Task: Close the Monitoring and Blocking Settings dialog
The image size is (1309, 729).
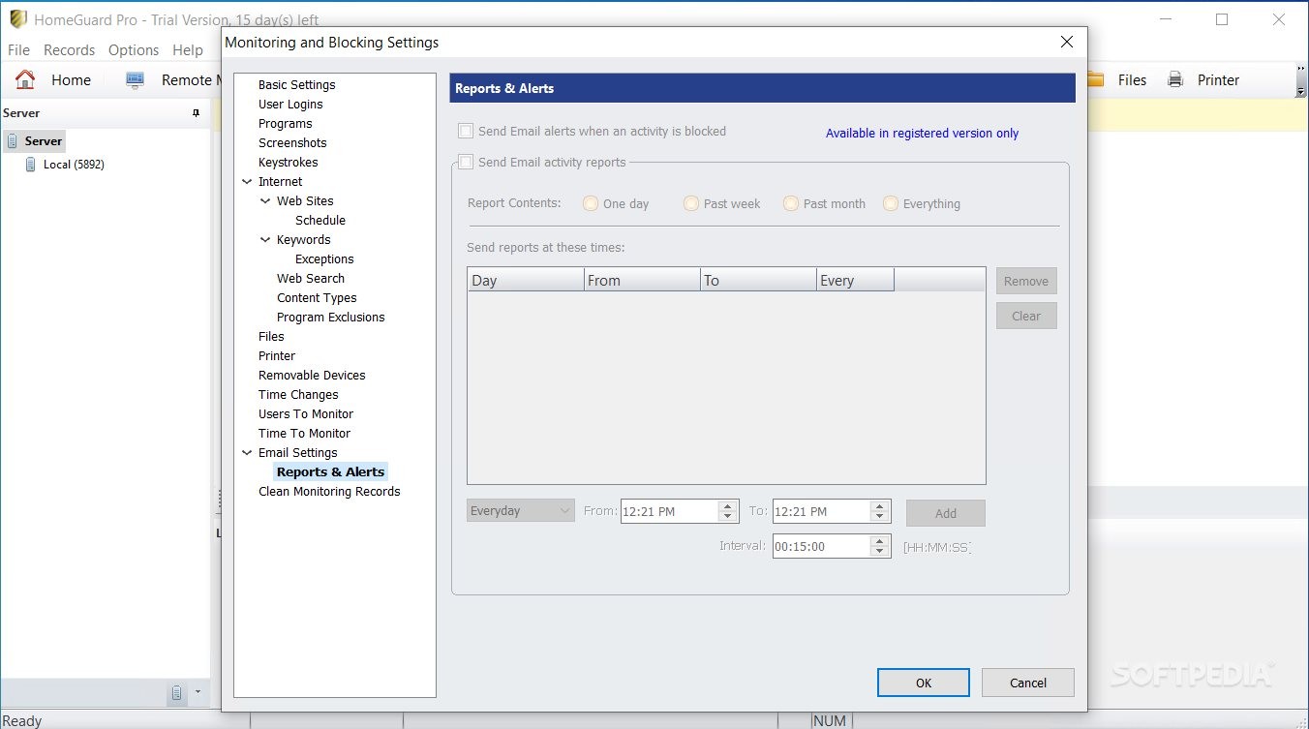Action: (1066, 43)
